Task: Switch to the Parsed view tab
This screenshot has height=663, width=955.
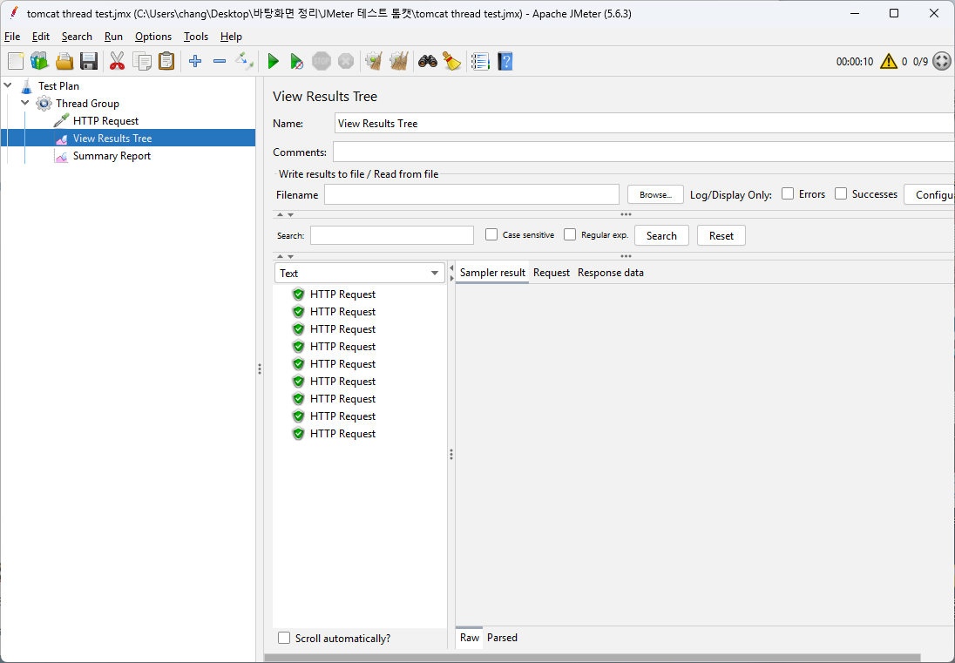Action: (x=502, y=638)
